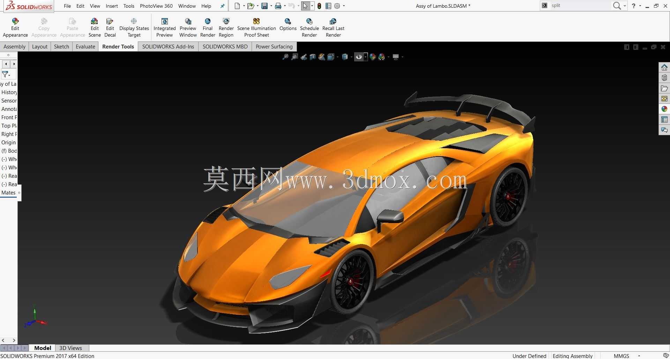Click the feature tree filter funnel
The image size is (670, 359).
click(5, 74)
